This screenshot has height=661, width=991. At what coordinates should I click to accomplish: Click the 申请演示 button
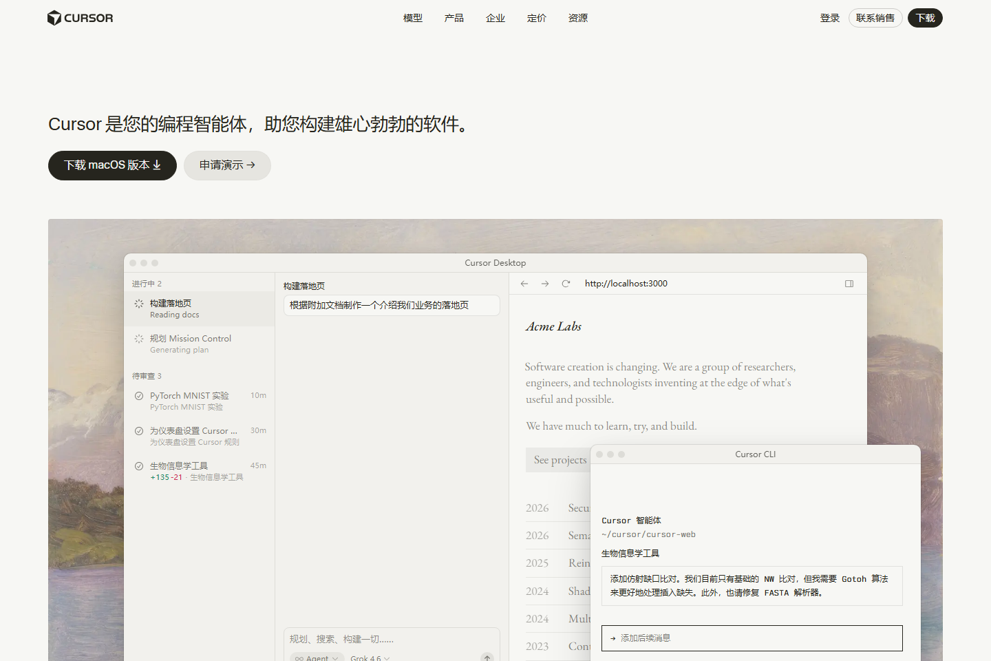[x=227, y=165]
